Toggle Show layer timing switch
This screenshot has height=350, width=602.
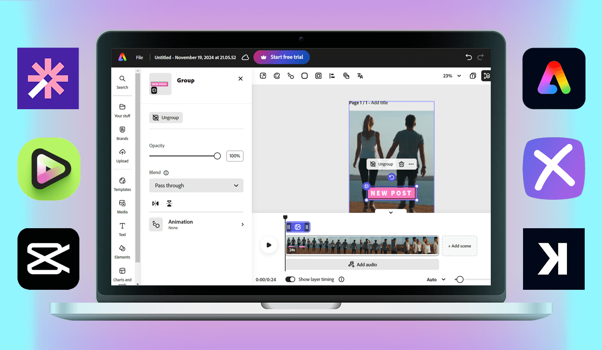290,280
